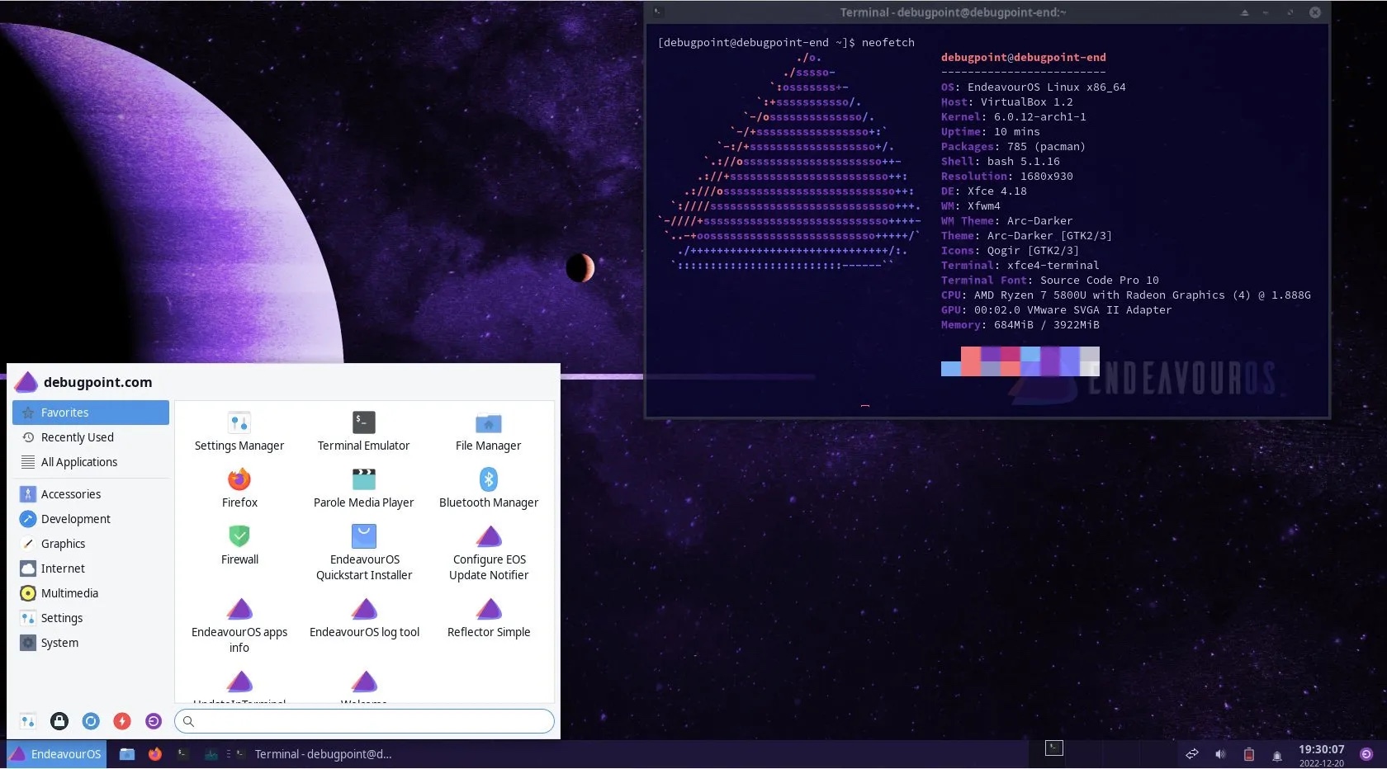Mute the system volume in the tray

pyautogui.click(x=1220, y=753)
